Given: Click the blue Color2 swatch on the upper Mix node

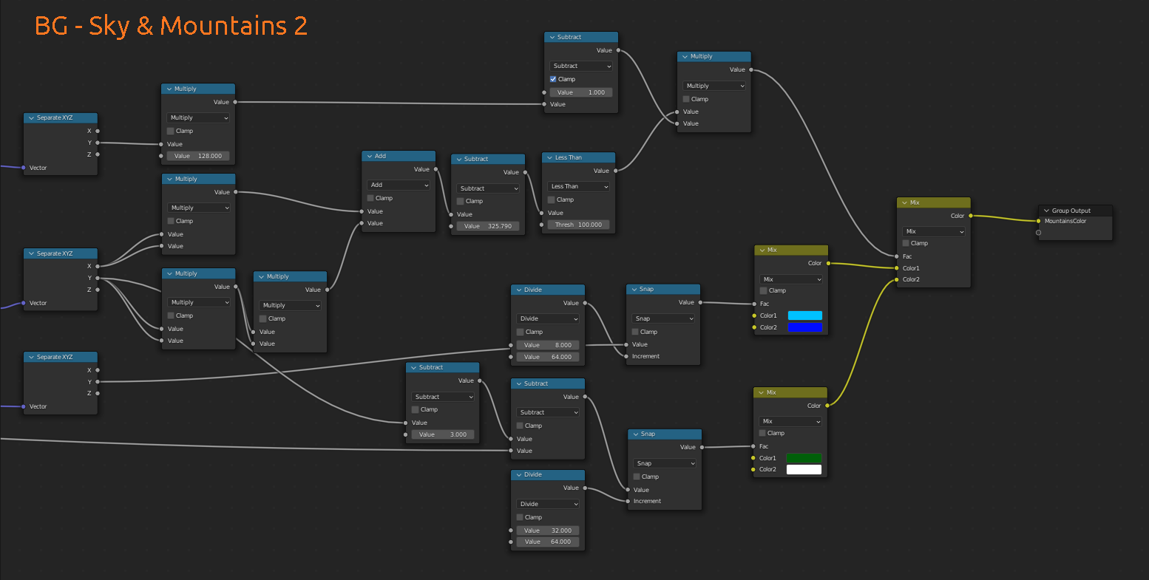Looking at the screenshot, I should [x=805, y=327].
